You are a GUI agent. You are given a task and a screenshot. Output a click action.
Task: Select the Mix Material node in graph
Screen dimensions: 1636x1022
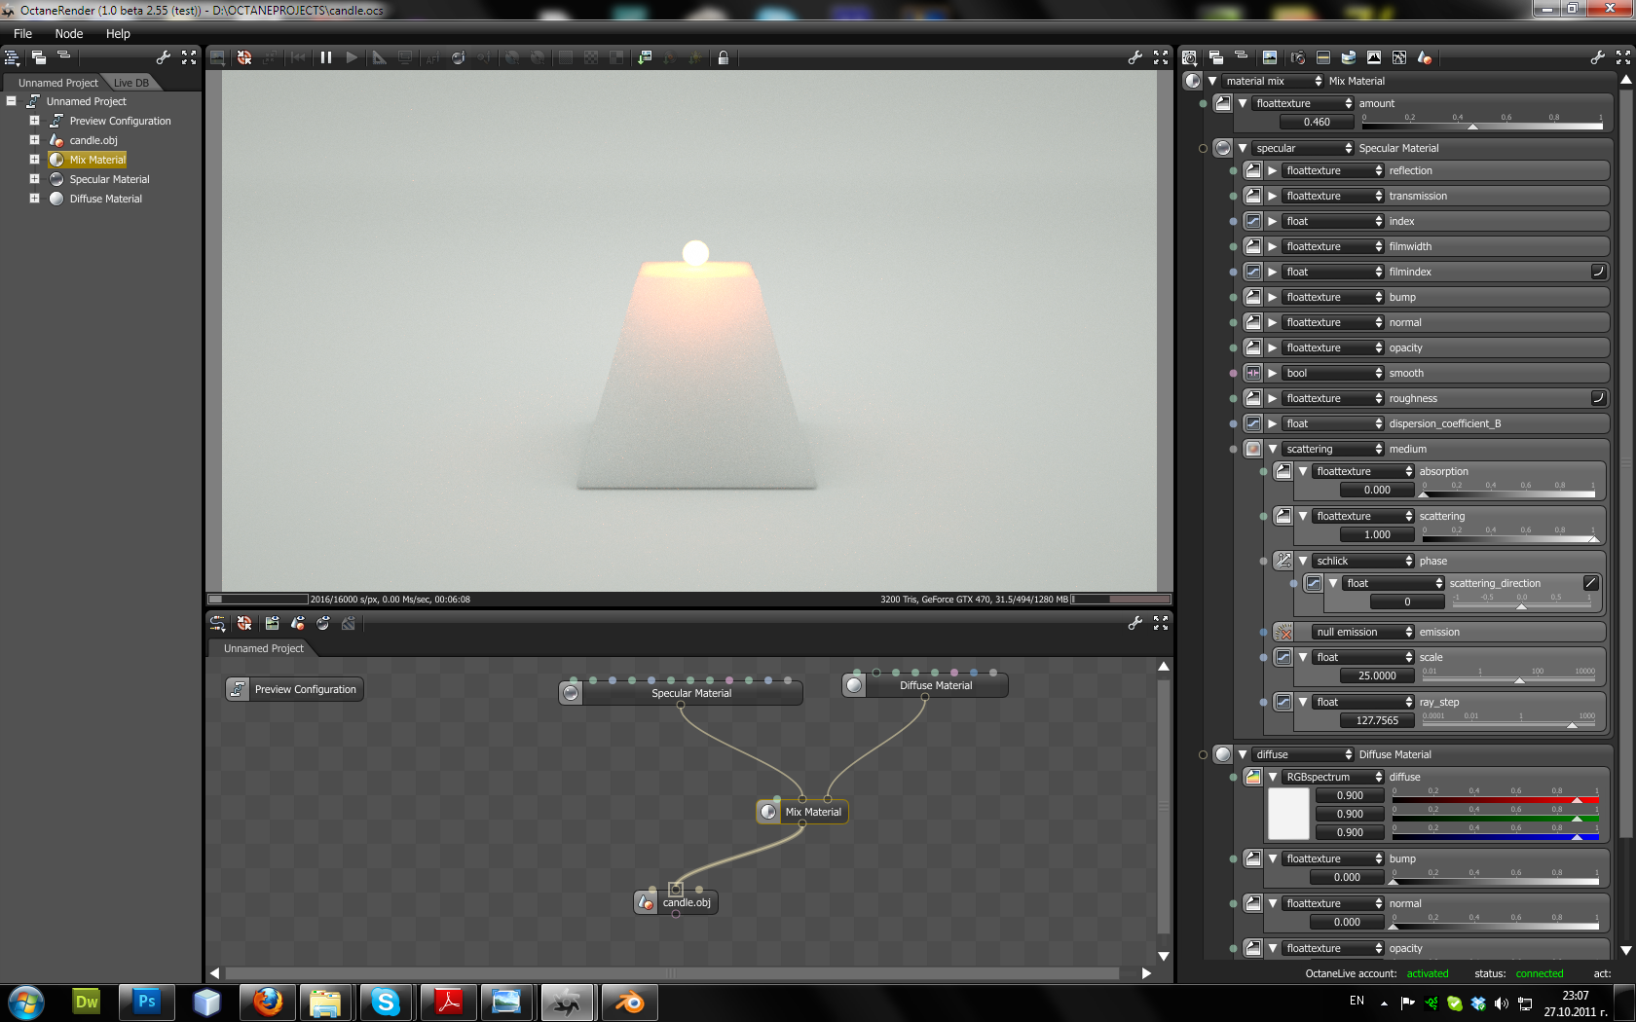[x=802, y=812]
